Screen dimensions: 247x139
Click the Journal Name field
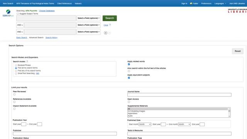click(179, 95)
